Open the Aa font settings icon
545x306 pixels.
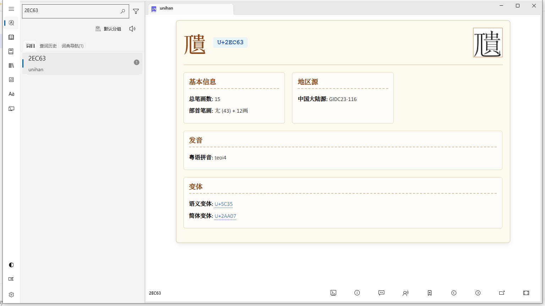click(x=11, y=94)
